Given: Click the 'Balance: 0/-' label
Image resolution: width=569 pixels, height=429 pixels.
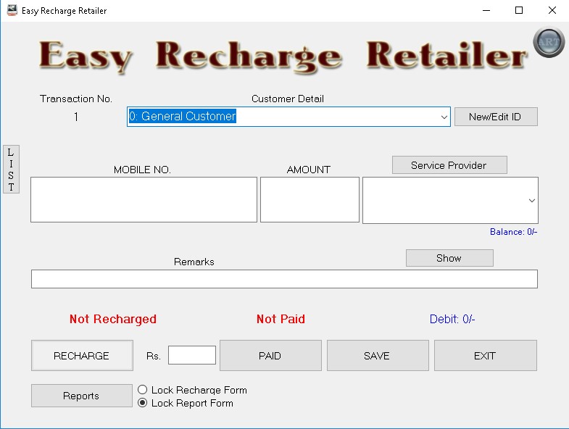Looking at the screenshot, I should [513, 232].
